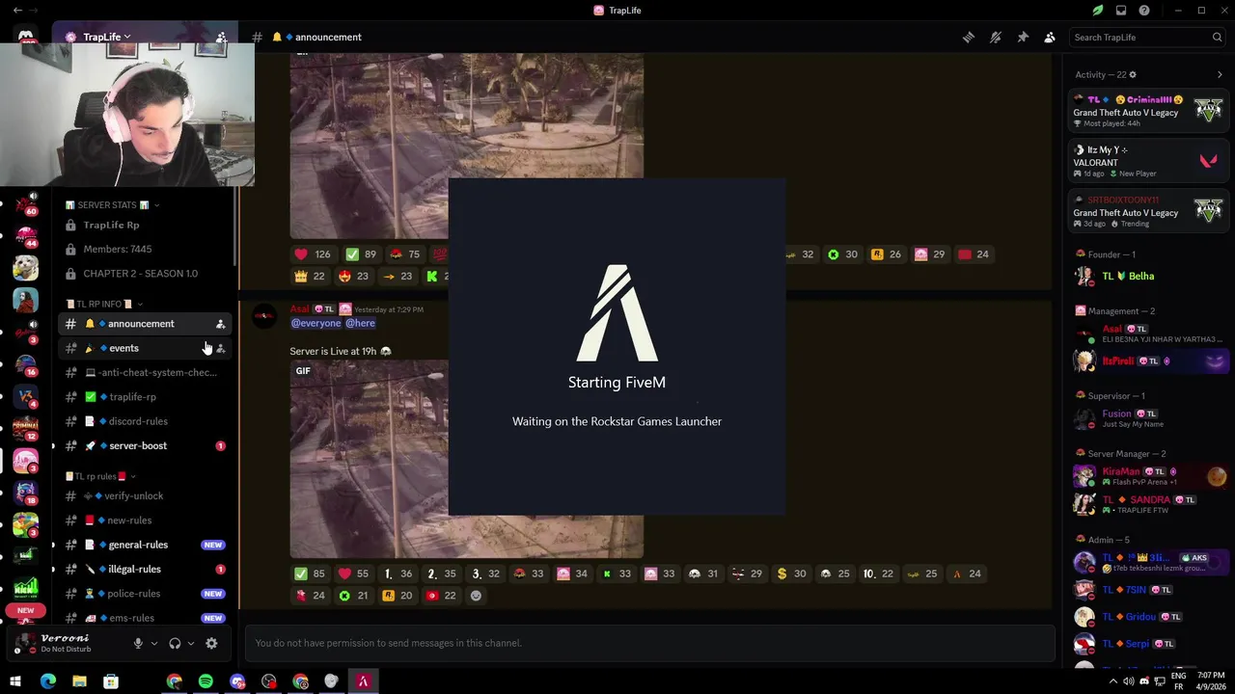The image size is (1235, 694).
Task: Open pinned messages pin icon
Action: pos(1023,37)
